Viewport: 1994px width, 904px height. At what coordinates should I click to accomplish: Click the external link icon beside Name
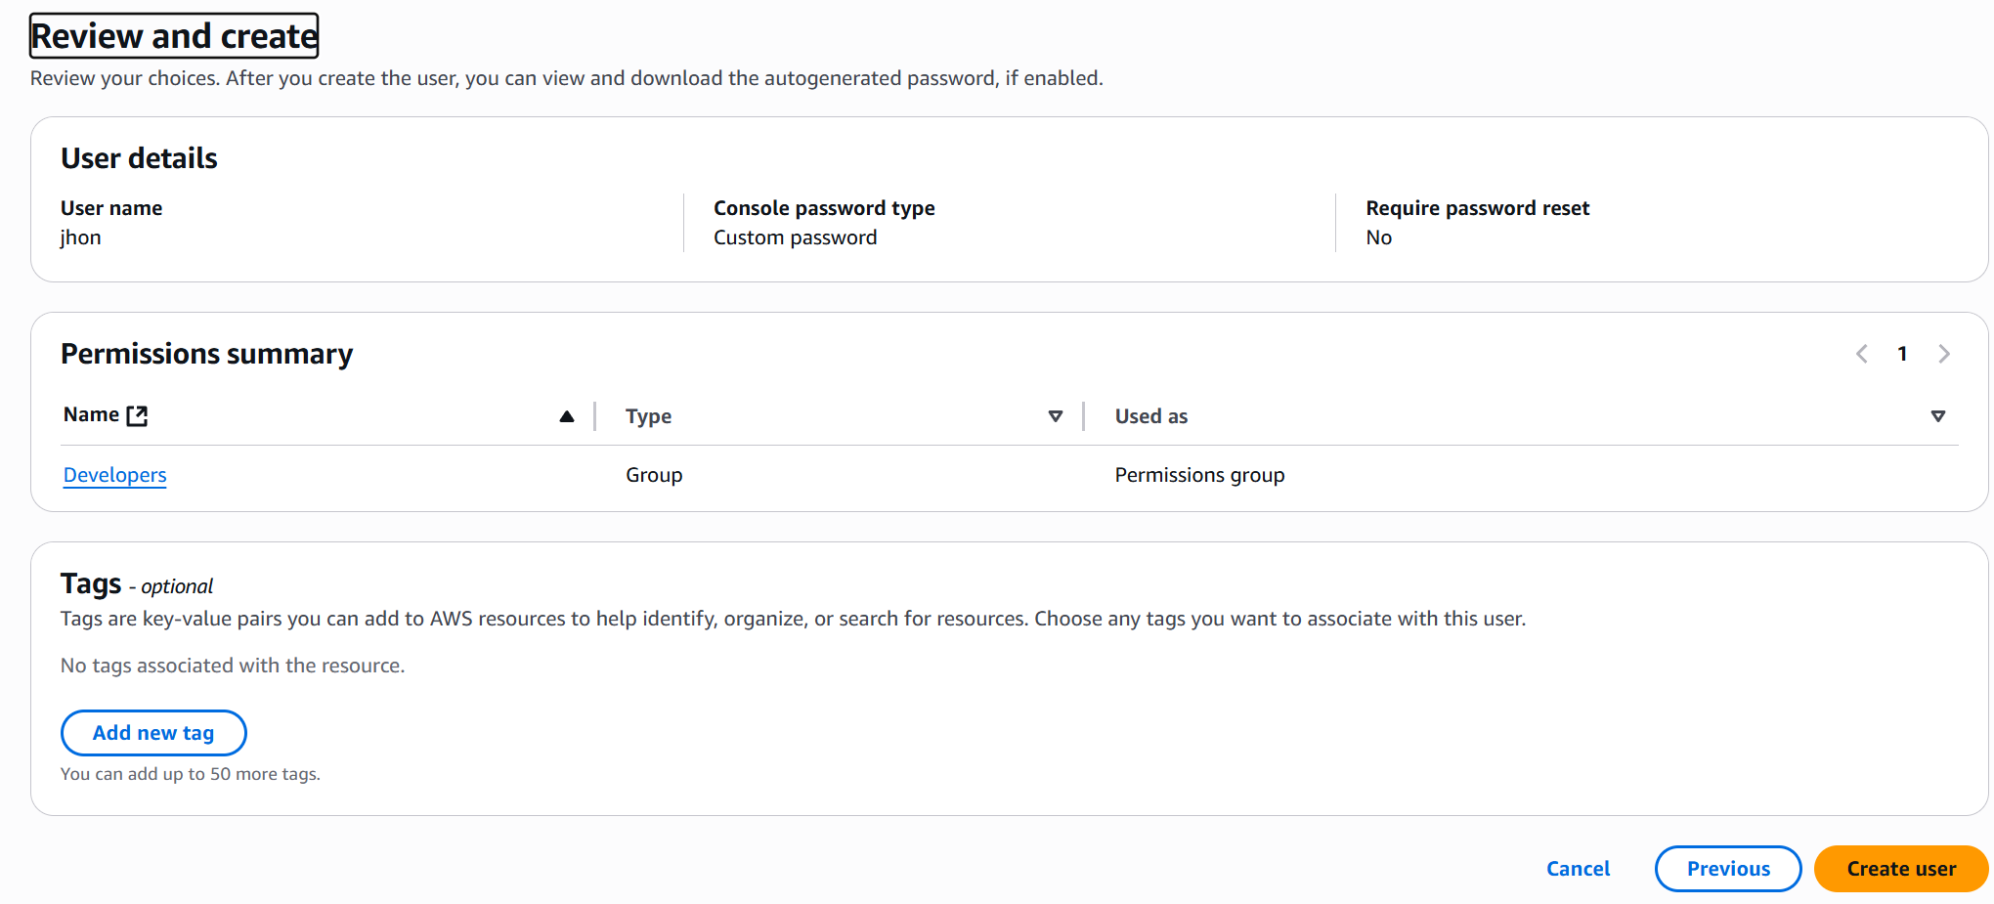tap(138, 415)
